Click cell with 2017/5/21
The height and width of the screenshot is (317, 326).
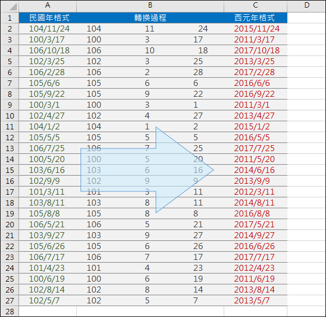coord(255,225)
